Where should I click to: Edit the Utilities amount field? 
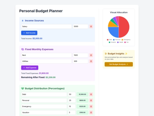(80, 61)
